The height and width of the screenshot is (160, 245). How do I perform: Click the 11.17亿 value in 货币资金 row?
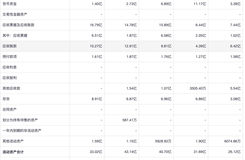(200, 4)
